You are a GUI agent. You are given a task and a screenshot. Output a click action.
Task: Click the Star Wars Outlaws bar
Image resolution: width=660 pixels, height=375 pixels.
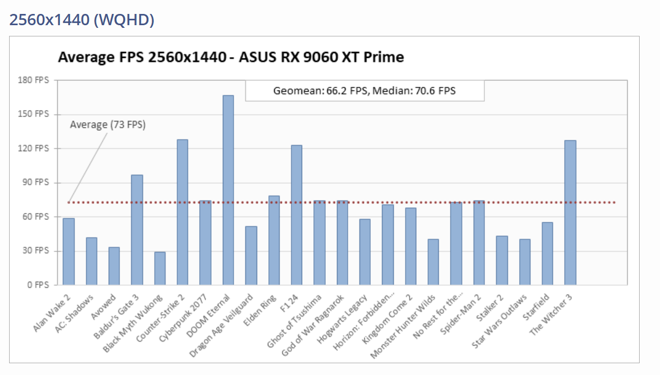click(x=525, y=262)
